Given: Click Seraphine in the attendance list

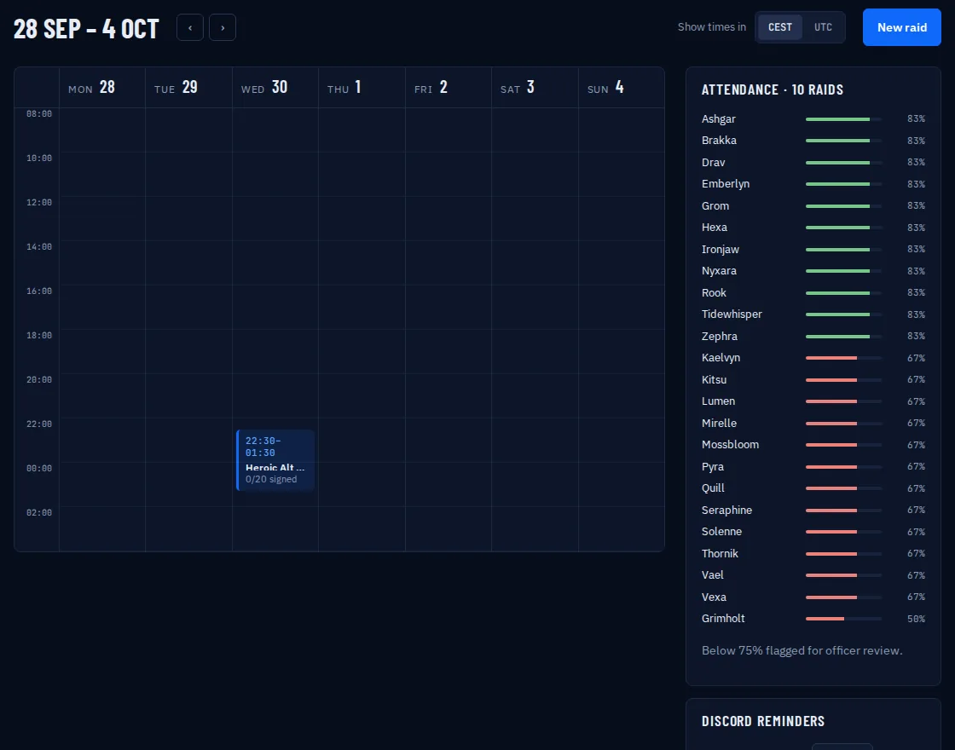Looking at the screenshot, I should tap(726, 511).
